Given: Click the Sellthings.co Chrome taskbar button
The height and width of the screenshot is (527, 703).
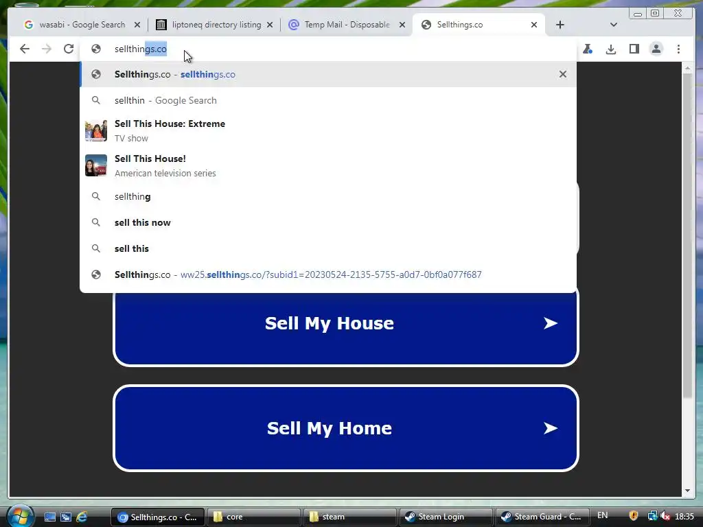Looking at the screenshot, I should click(x=158, y=517).
